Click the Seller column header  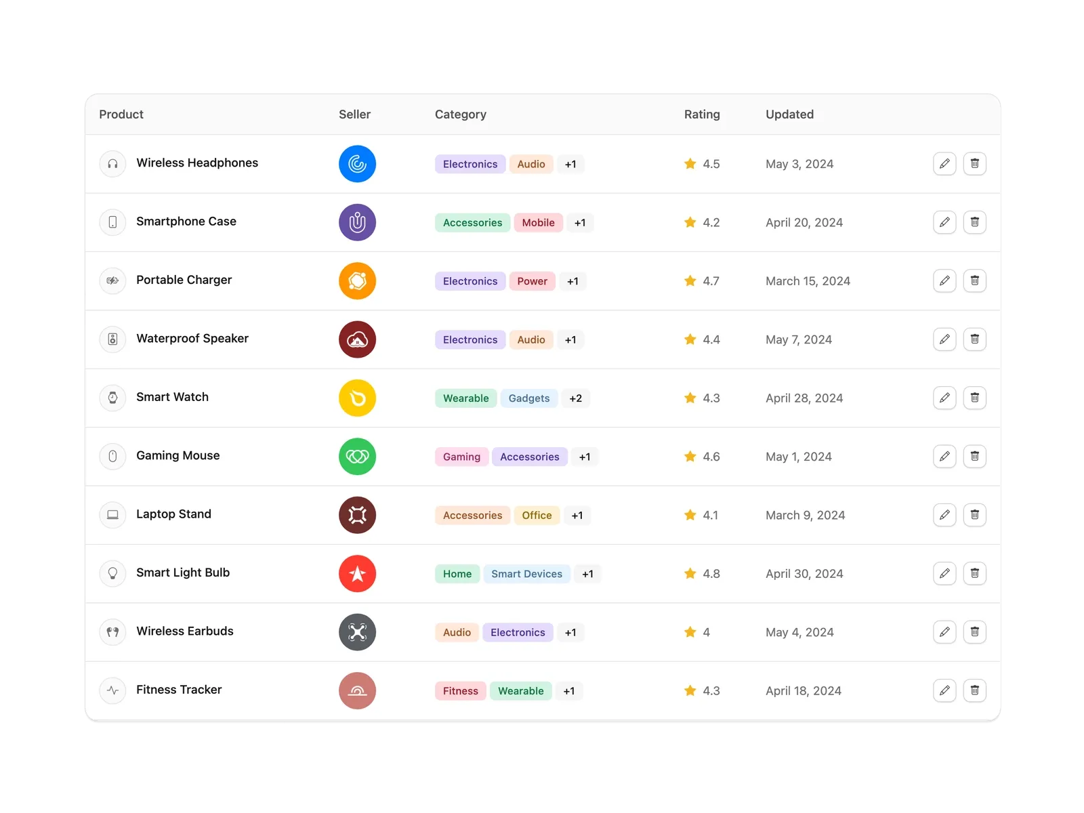[354, 114]
